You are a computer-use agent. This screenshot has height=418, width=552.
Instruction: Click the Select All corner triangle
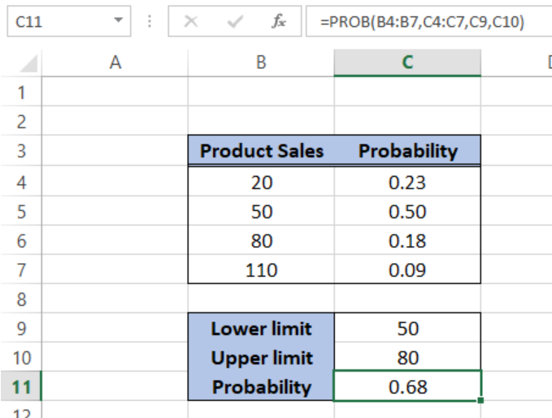click(28, 63)
